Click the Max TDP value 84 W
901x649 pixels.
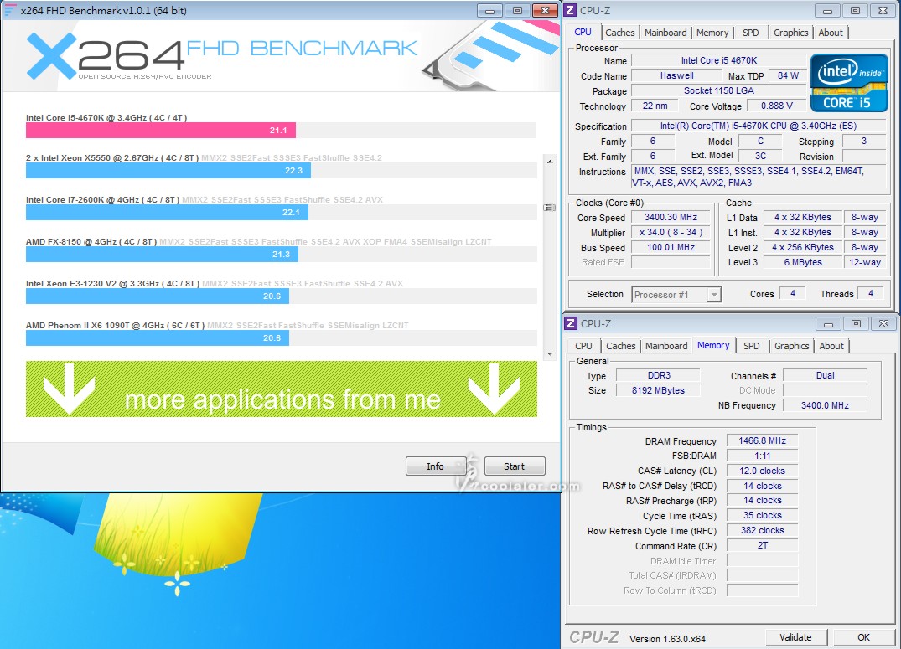tap(788, 76)
